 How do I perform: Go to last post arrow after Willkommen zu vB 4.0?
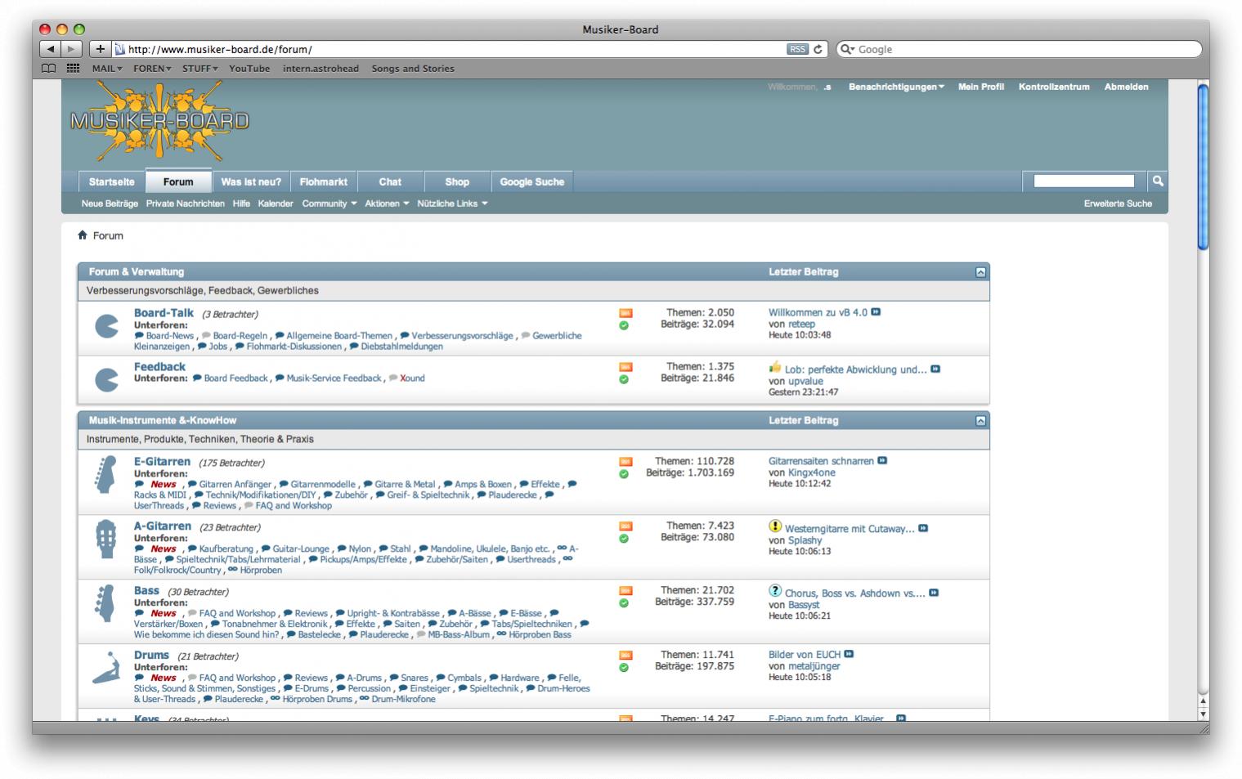click(x=876, y=312)
